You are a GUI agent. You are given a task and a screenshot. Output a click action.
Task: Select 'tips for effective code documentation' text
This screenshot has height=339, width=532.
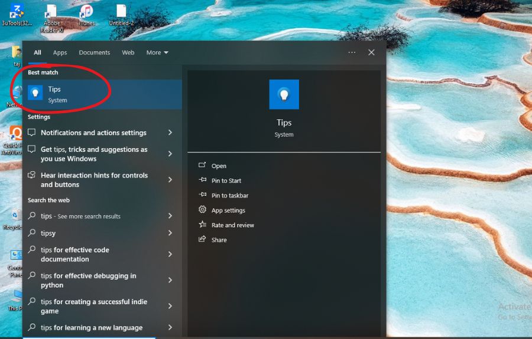pos(75,255)
